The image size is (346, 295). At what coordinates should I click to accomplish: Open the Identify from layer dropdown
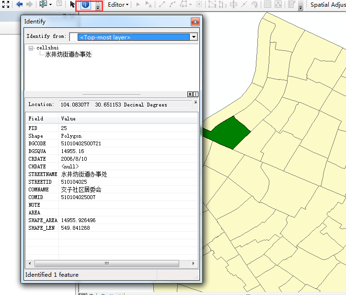[x=194, y=37]
